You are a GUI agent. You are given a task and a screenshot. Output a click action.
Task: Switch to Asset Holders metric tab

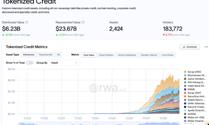point(106,55)
